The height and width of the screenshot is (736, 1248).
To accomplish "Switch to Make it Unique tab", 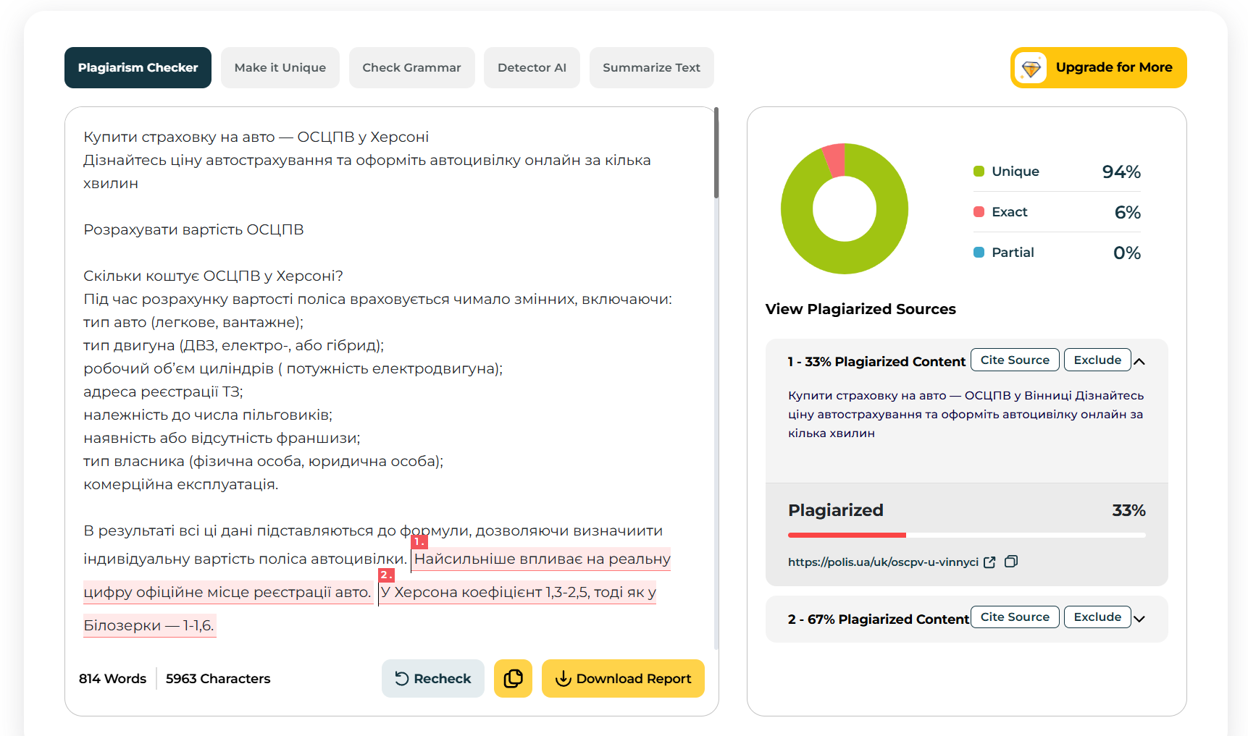I will (280, 67).
